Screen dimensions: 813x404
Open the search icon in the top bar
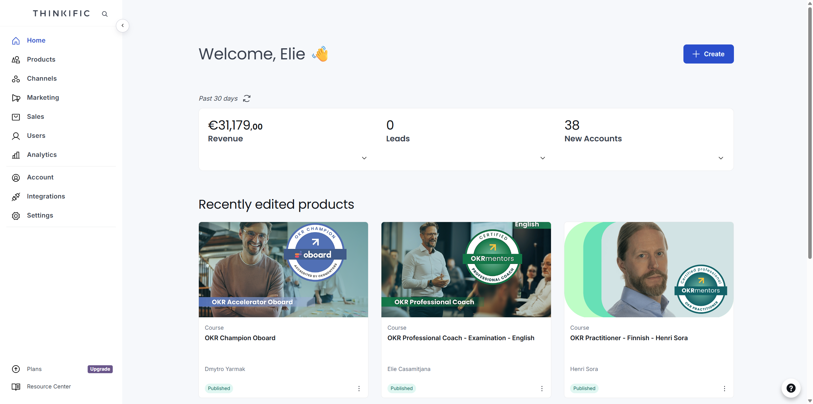(105, 14)
